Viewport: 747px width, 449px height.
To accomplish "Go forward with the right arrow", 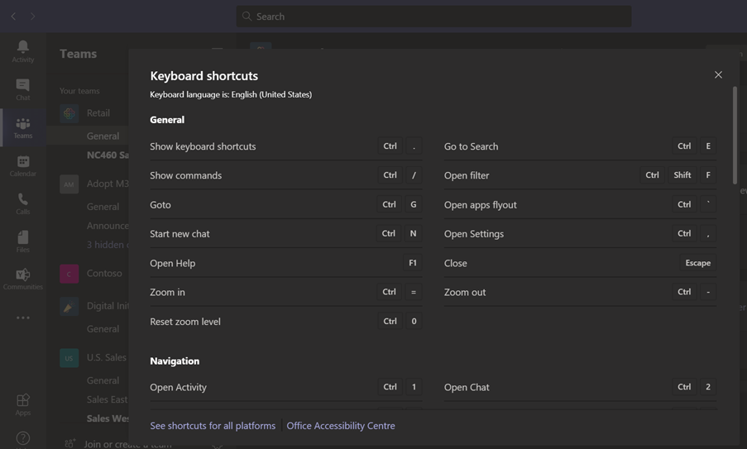I will pyautogui.click(x=32, y=17).
